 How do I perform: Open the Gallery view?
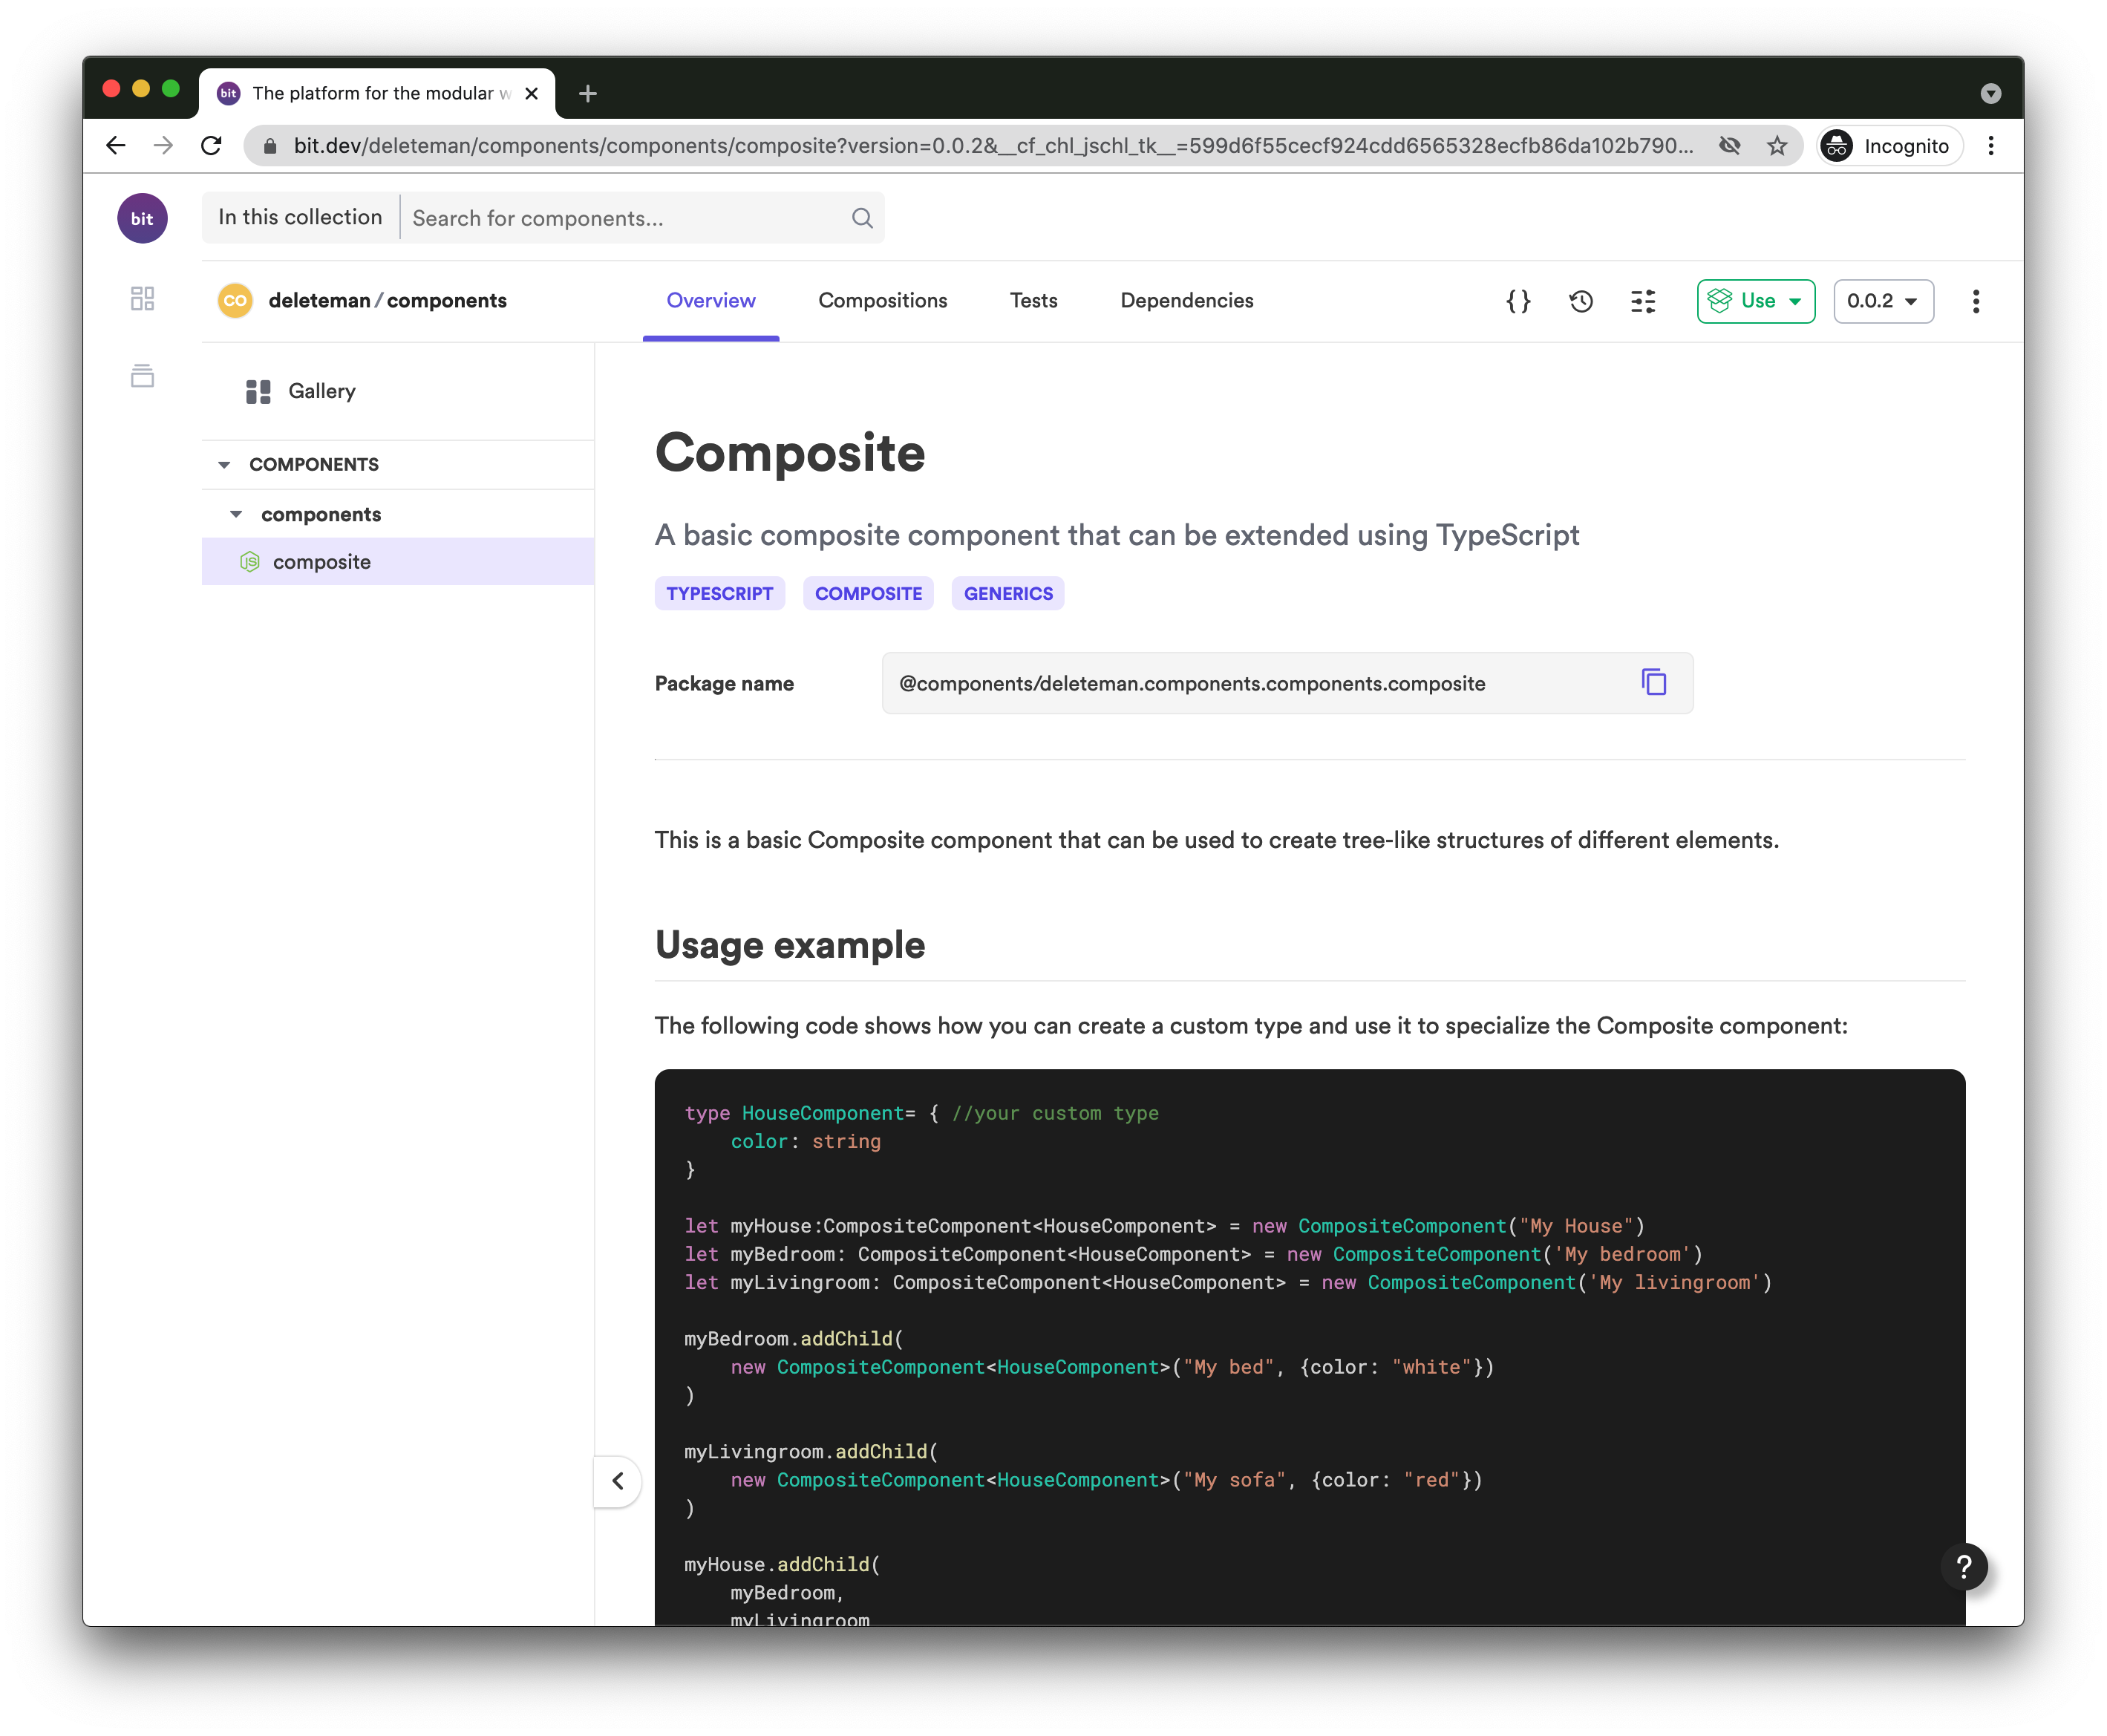coord(322,391)
